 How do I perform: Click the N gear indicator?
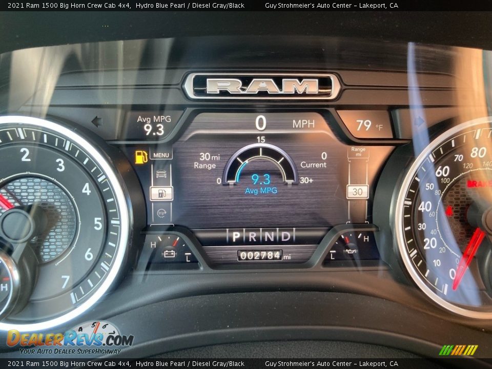(269, 236)
